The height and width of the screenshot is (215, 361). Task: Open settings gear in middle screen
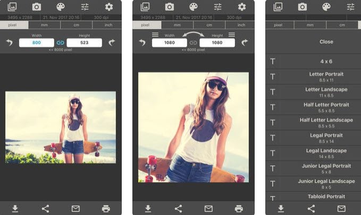[242, 7]
